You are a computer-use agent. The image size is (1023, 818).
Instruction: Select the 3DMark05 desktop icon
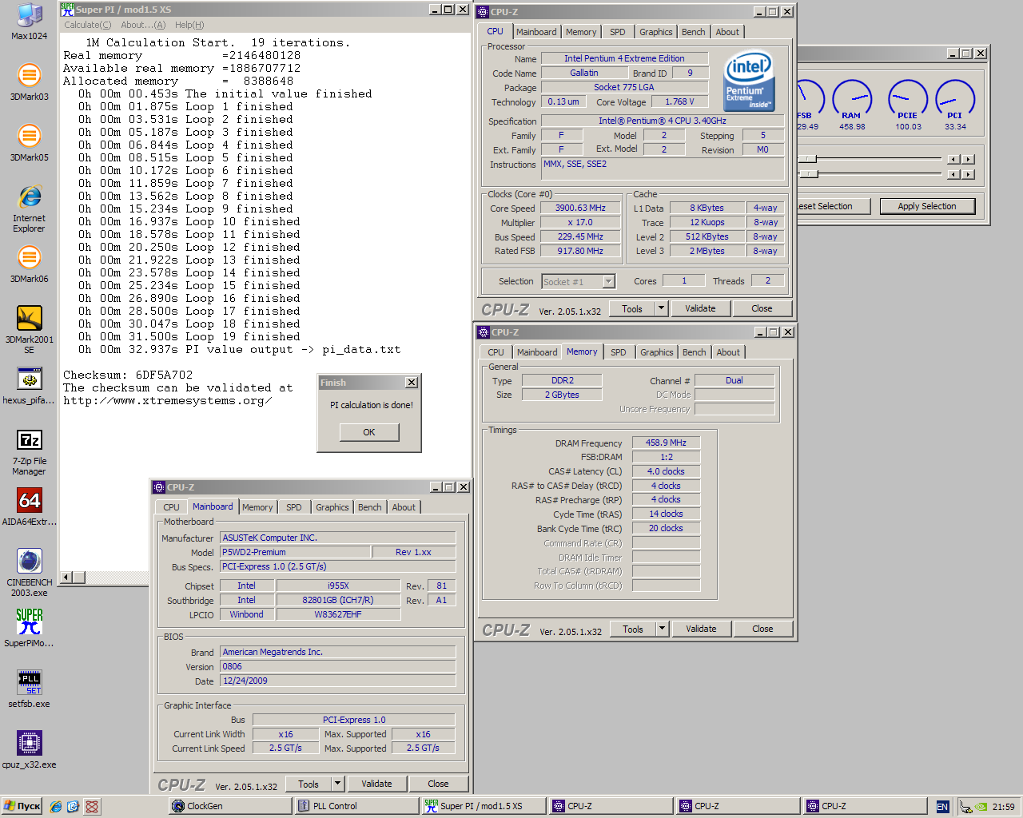coord(30,143)
